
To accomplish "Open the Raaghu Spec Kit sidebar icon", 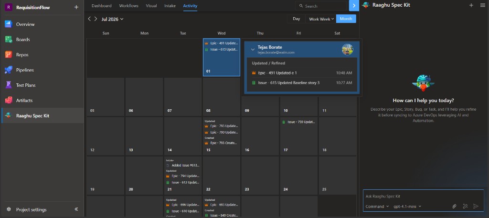I will pyautogui.click(x=9, y=115).
